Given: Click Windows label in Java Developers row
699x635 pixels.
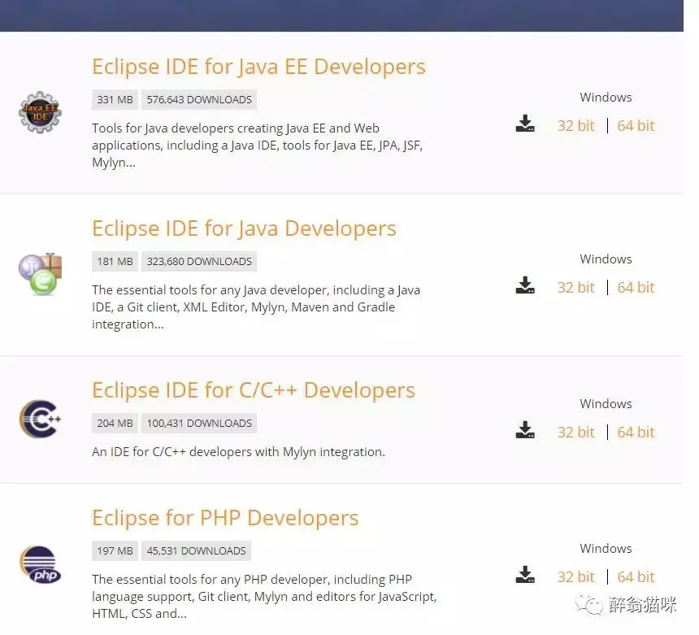Looking at the screenshot, I should point(606,259).
